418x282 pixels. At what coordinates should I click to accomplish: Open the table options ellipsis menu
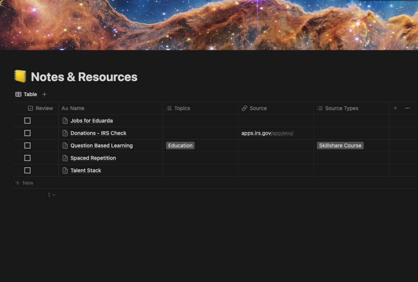(x=408, y=108)
